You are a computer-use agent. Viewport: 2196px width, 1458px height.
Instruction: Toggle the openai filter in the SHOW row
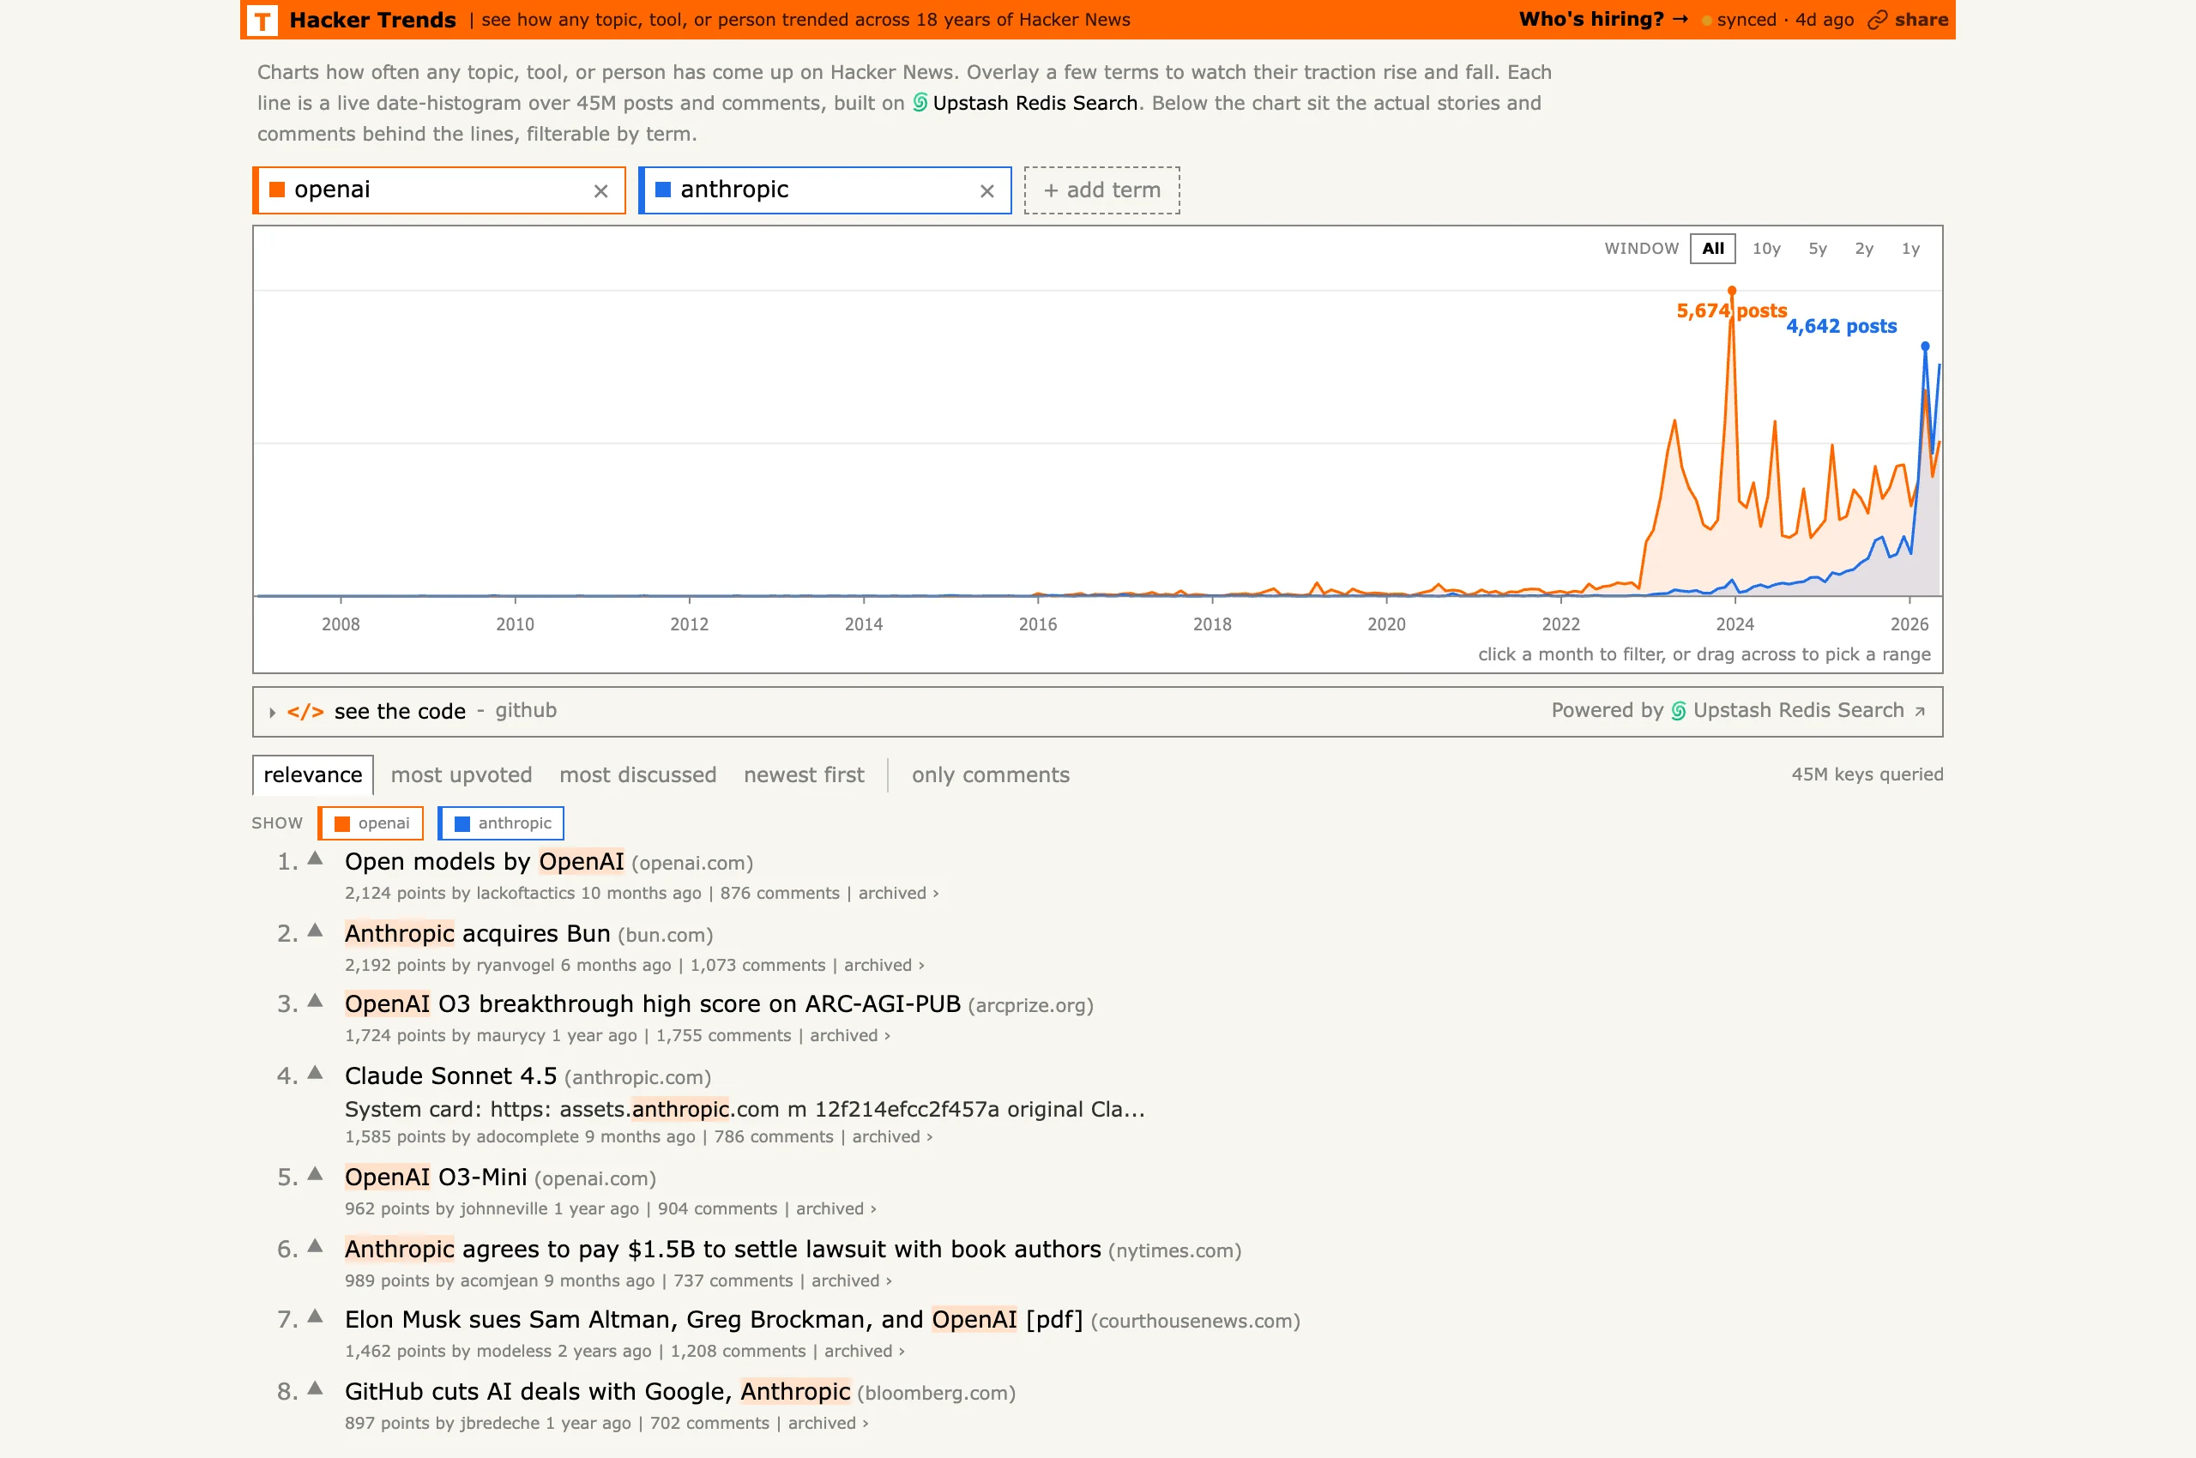pyautogui.click(x=371, y=823)
